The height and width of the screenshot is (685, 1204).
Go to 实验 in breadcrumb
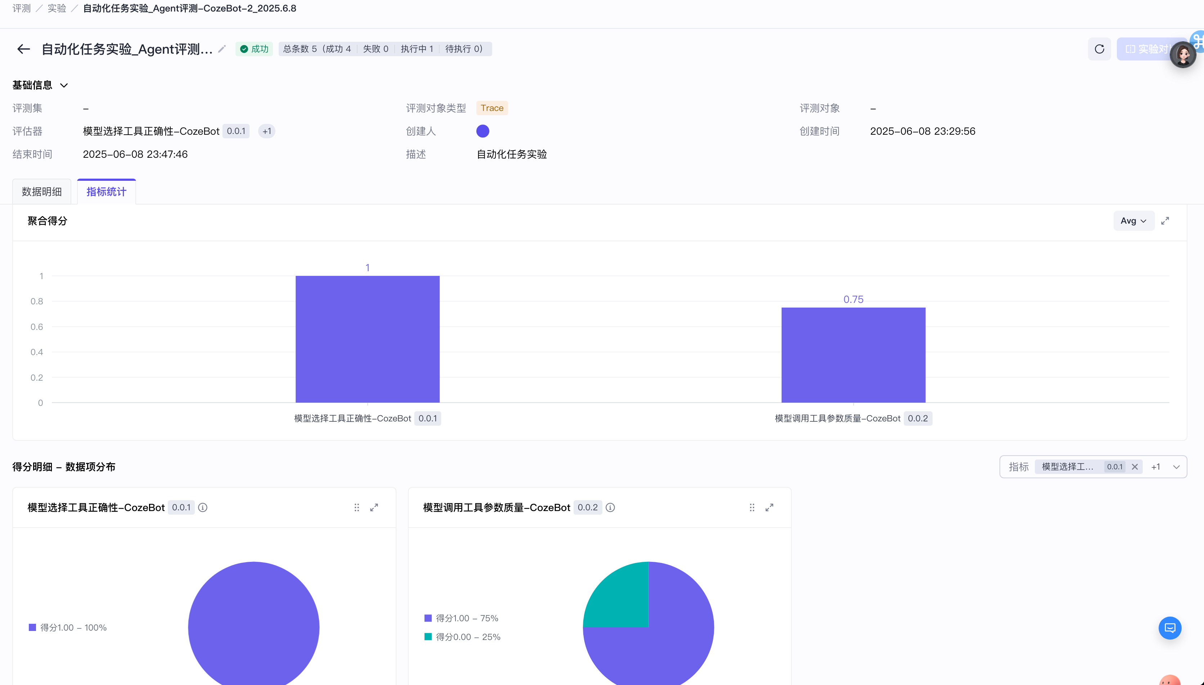[x=57, y=9]
